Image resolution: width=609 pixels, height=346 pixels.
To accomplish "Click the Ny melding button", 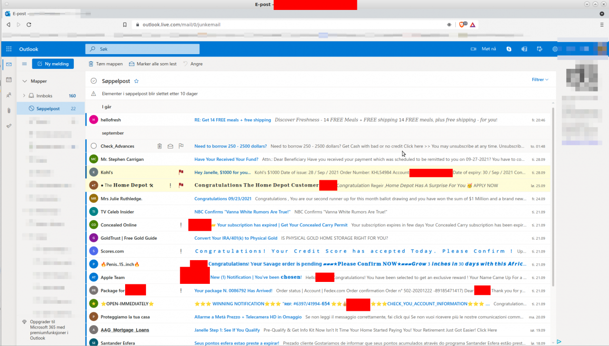I will coord(53,63).
